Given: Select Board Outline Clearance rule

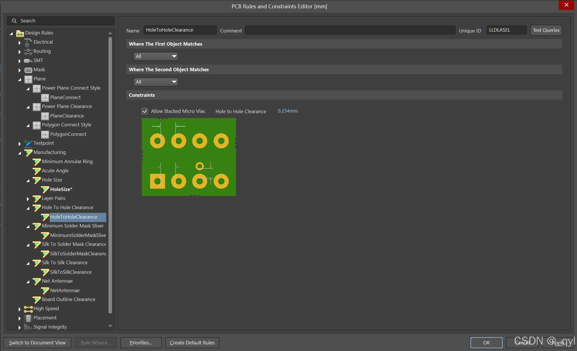Looking at the screenshot, I should coord(68,299).
